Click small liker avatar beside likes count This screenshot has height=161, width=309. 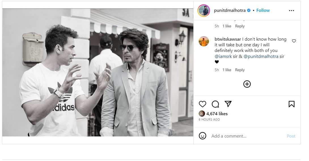point(202,114)
